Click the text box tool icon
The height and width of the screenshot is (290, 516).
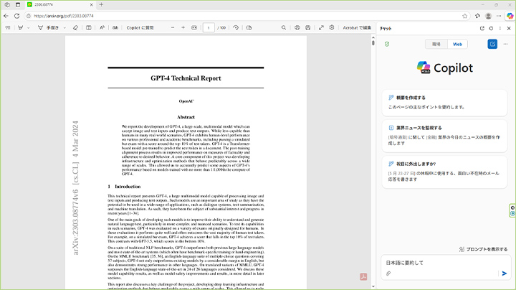pyautogui.click(x=89, y=28)
